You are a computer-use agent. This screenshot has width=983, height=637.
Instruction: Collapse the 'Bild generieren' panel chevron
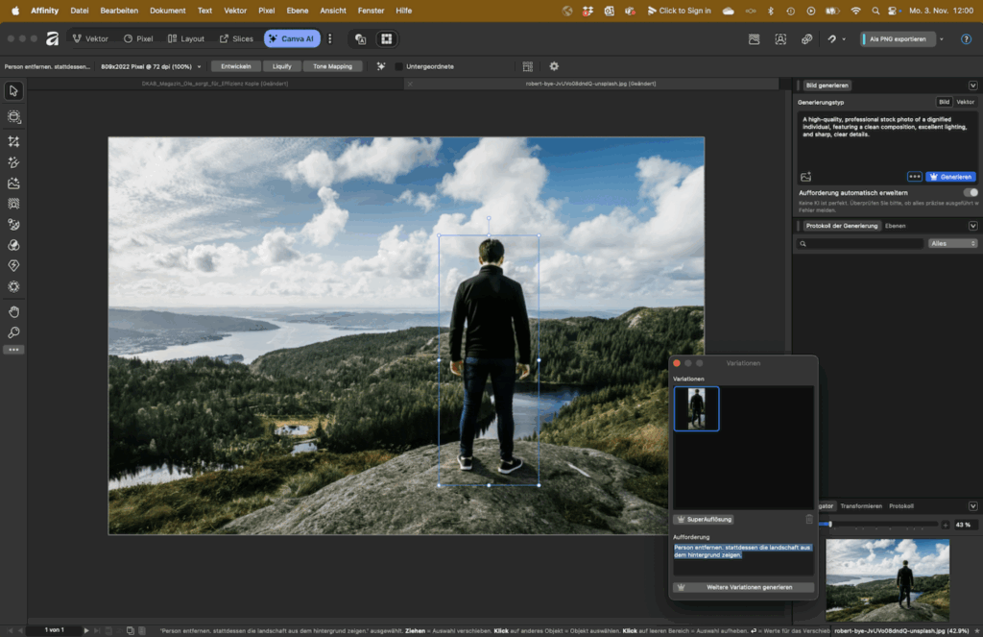tap(972, 86)
